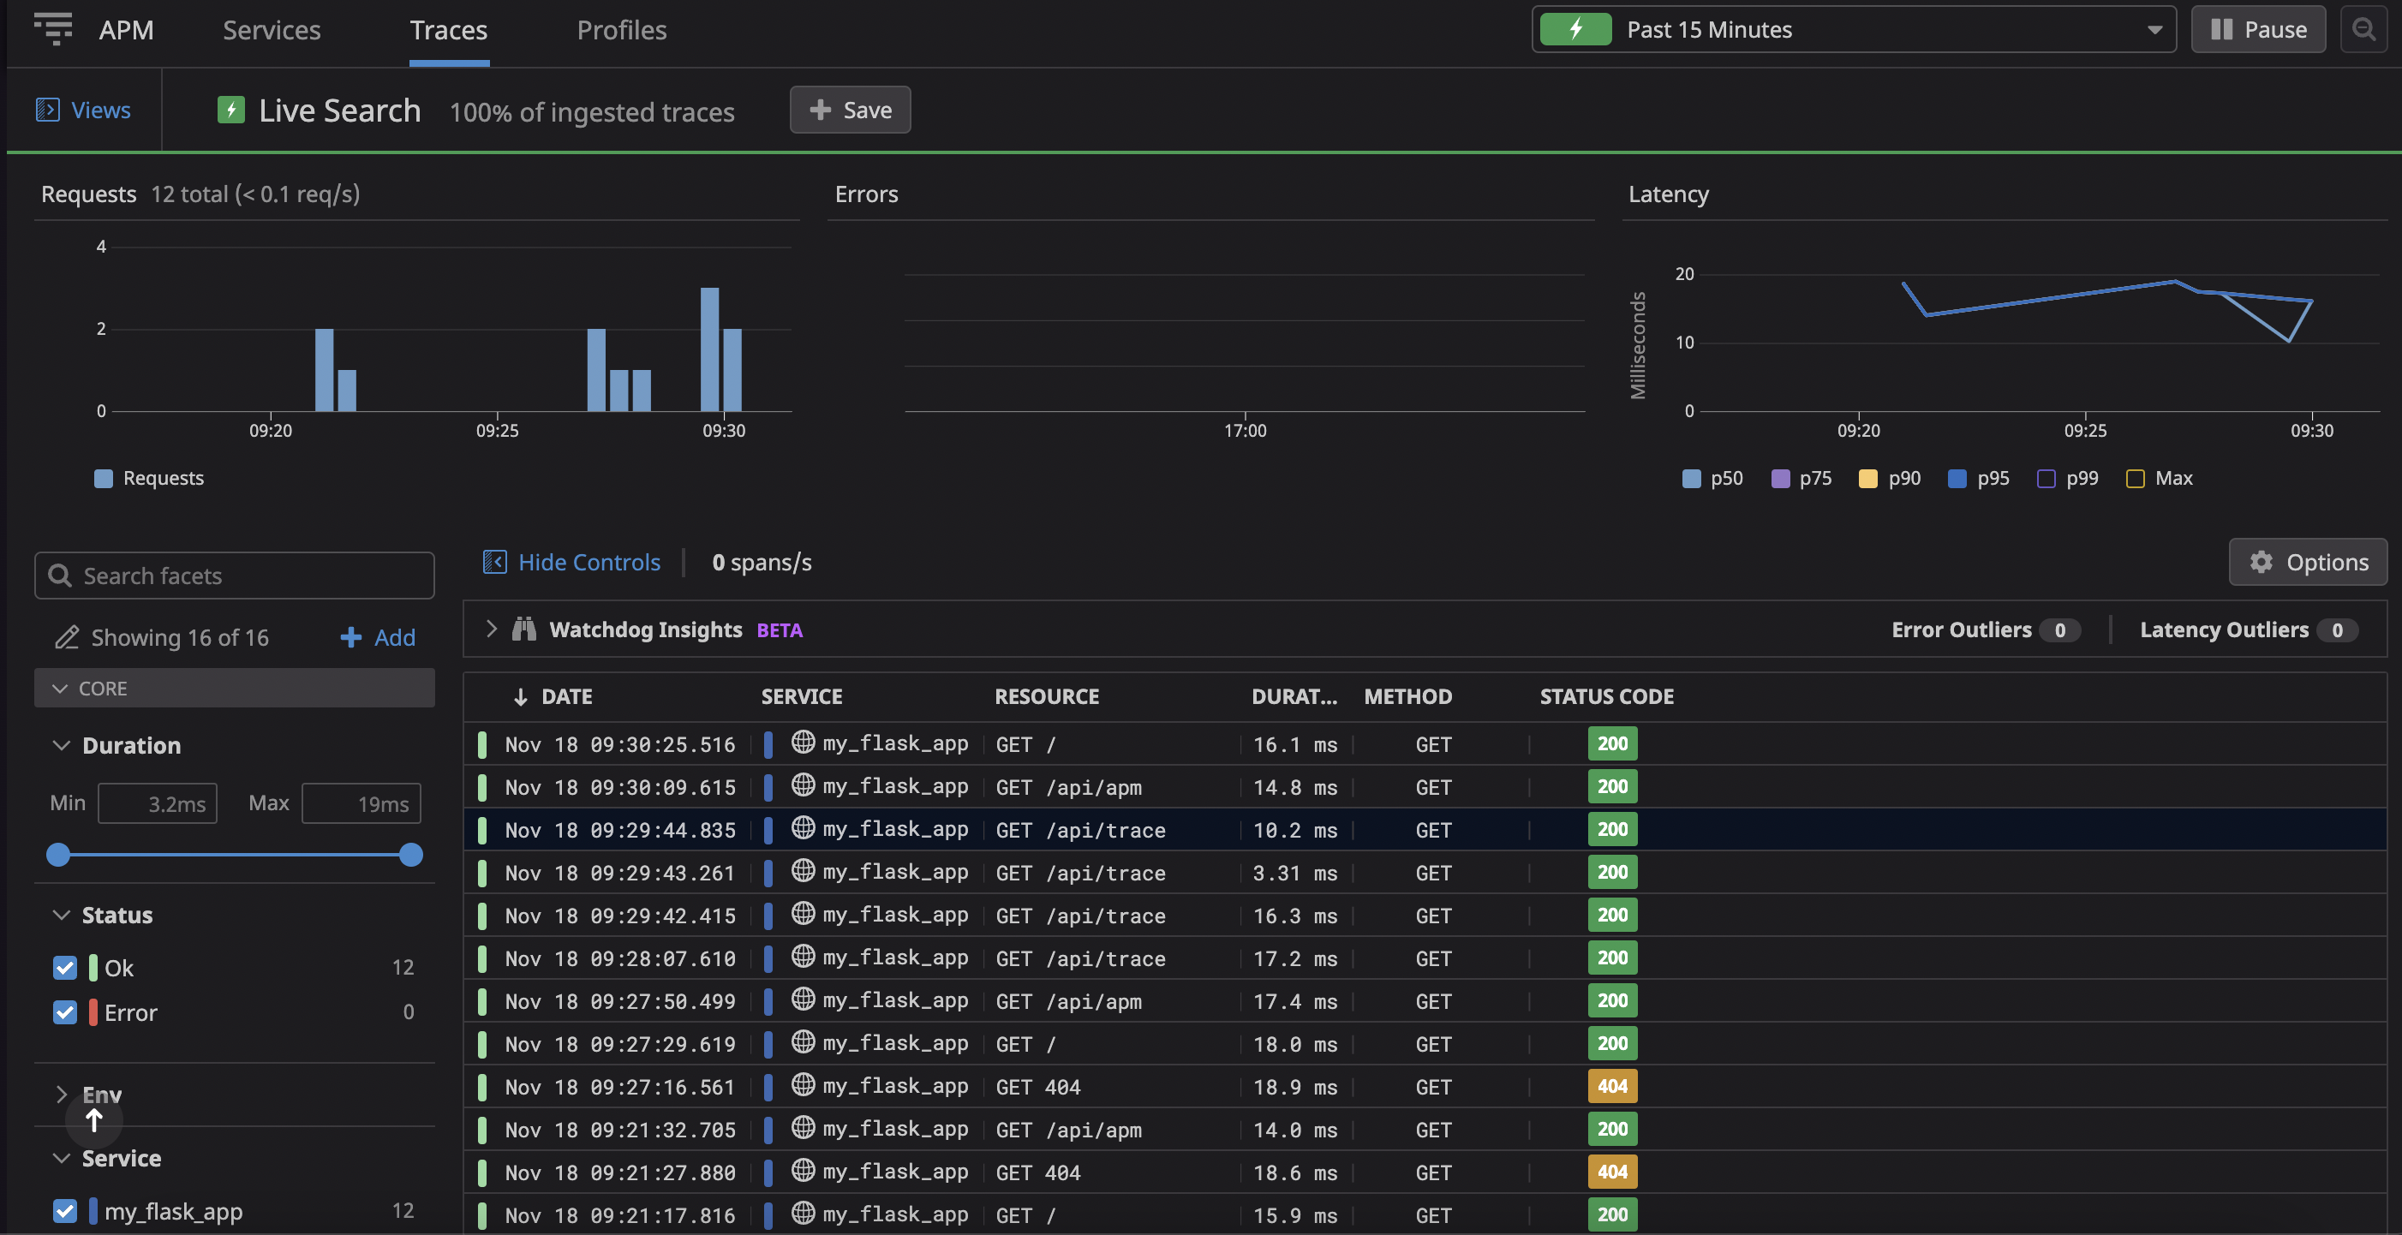
Task: Click the Duration Min input field
Action: pyautogui.click(x=158, y=803)
